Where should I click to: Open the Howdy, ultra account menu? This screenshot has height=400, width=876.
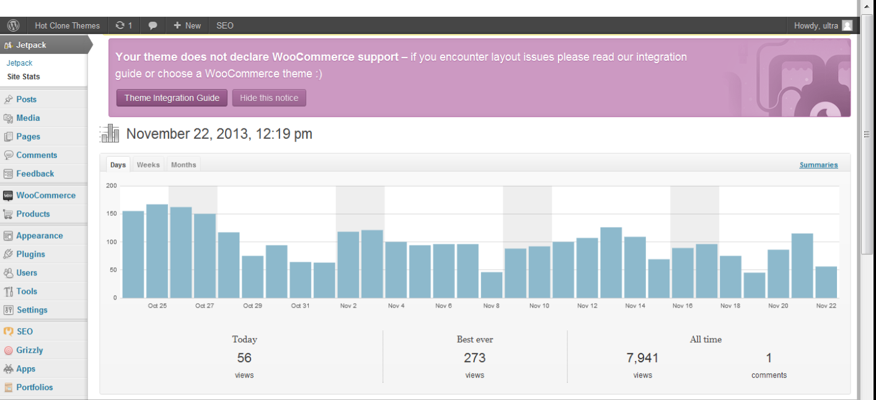click(x=823, y=25)
